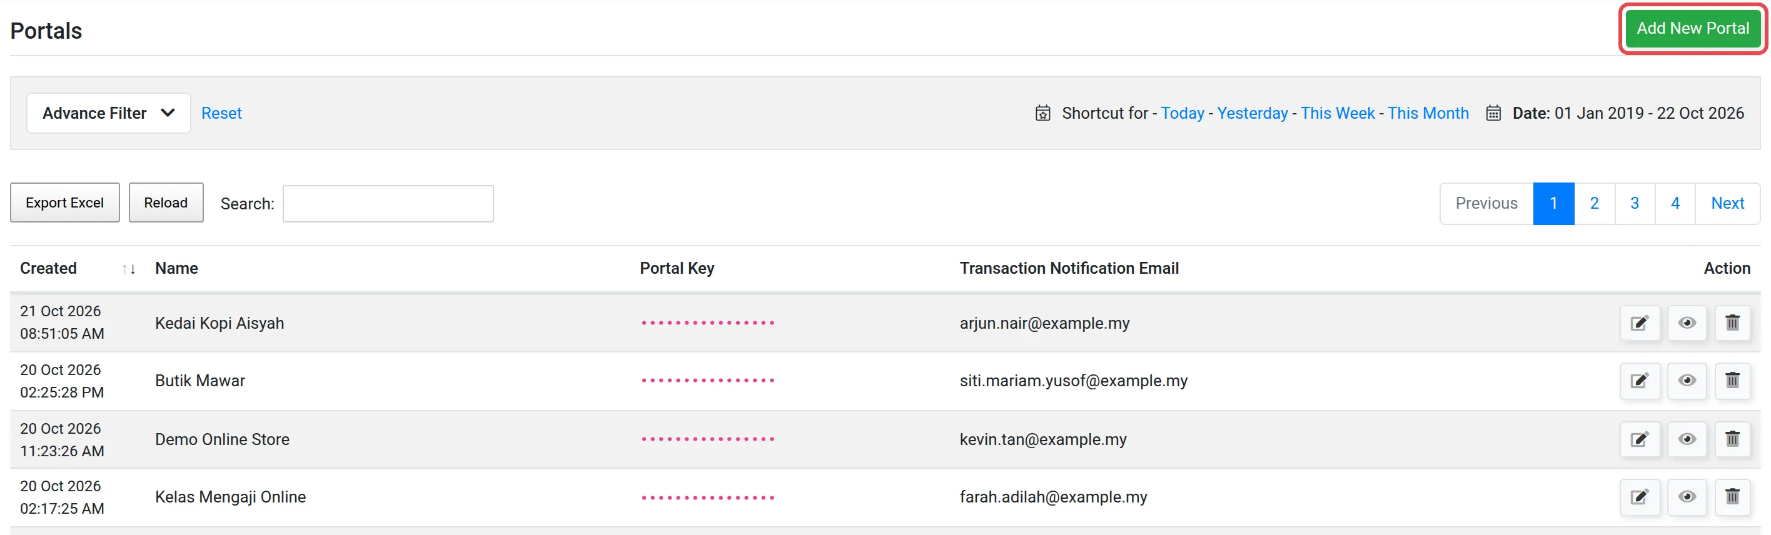Show portal key for Kedai Kopi Aisyah

pos(1687,322)
